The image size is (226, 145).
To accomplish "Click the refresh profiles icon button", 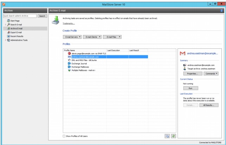I will click(x=173, y=136).
